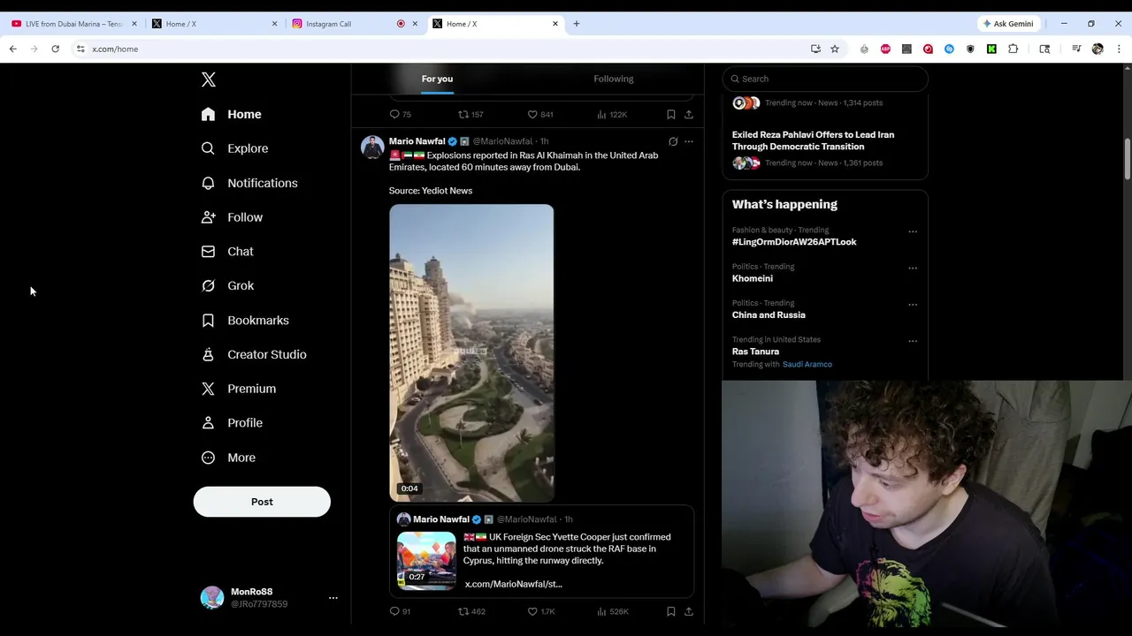Open the #LingOrmDiorAW26APTLook trend
Screen dimensions: 1132x636
(794, 242)
